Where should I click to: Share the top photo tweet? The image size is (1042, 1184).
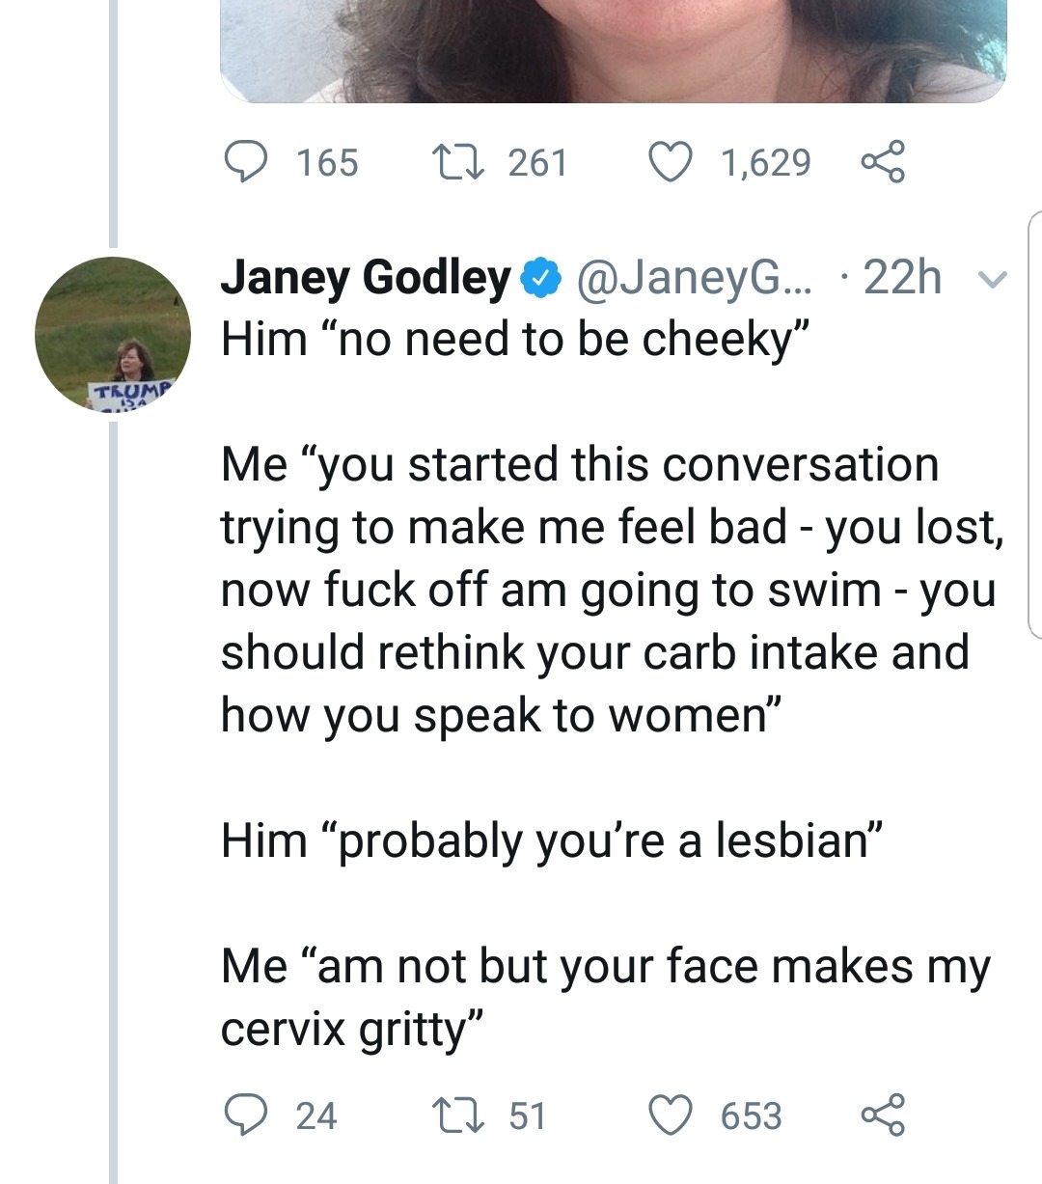(x=882, y=162)
